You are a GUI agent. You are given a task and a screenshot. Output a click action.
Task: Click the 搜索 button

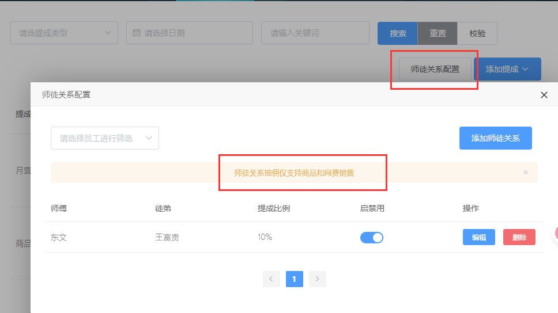pos(398,33)
